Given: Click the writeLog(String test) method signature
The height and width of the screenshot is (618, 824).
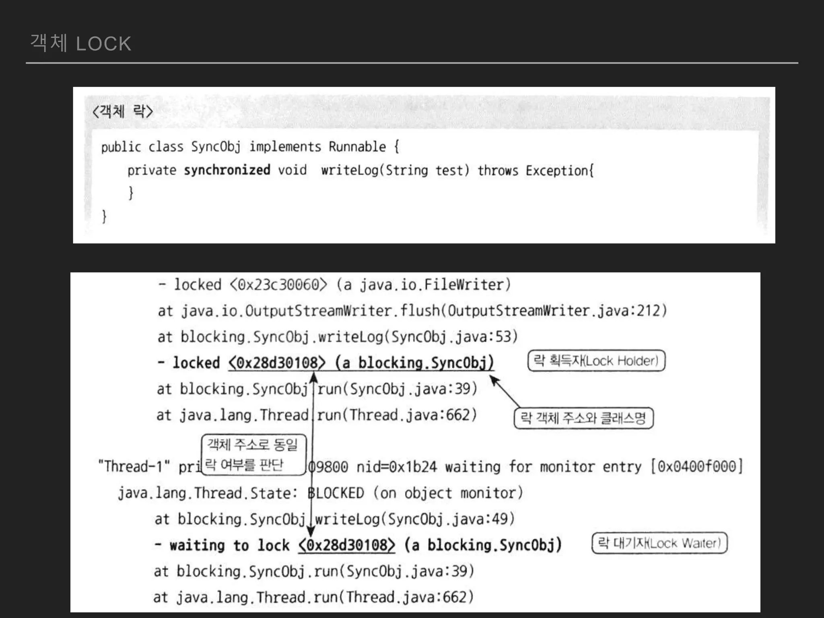Looking at the screenshot, I should [395, 171].
